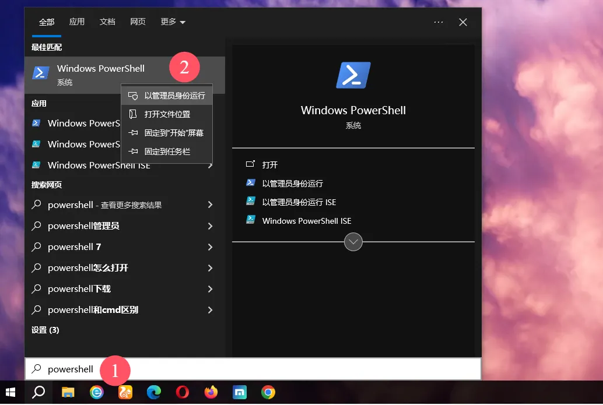
Task: Select the powershell管理员 web suggestion
Action: click(125, 226)
